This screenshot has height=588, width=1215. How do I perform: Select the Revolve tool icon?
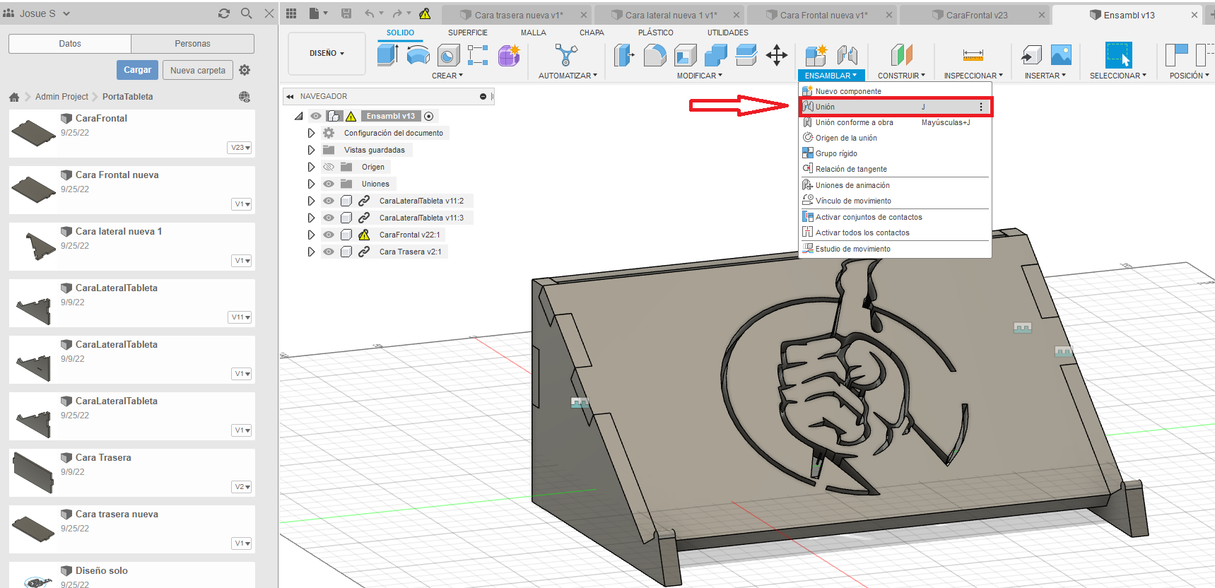click(x=418, y=54)
